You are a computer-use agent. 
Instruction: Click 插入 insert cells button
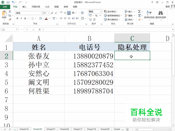click(129, 12)
